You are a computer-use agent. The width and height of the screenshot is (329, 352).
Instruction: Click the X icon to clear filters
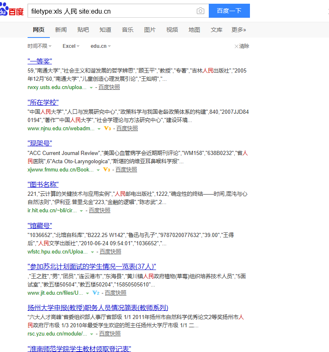(x=236, y=46)
